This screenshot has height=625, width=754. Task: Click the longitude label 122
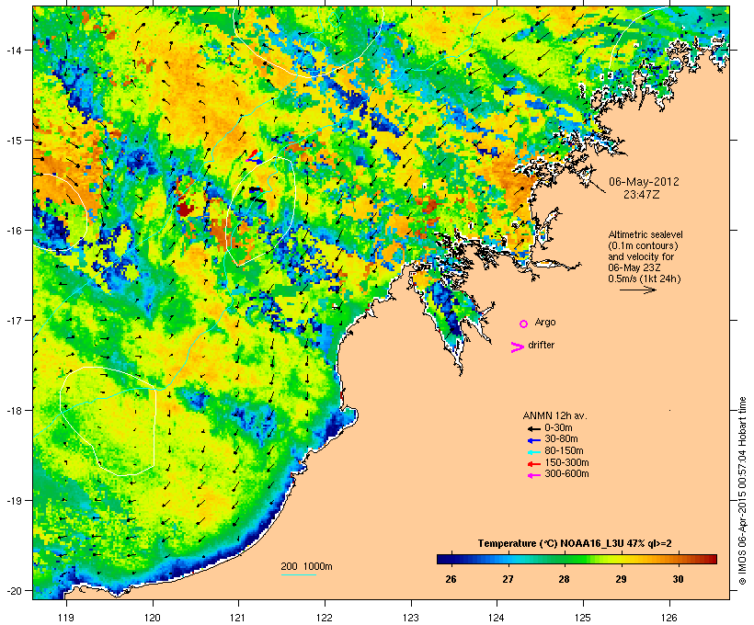(325, 618)
